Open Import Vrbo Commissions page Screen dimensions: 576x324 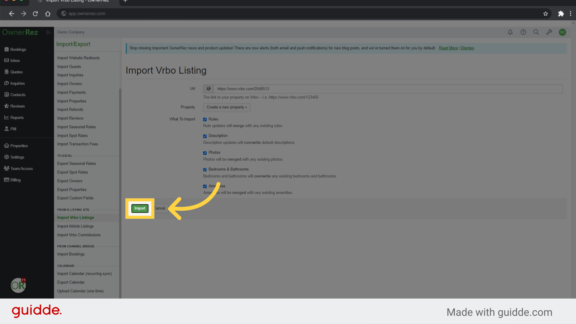(79, 235)
